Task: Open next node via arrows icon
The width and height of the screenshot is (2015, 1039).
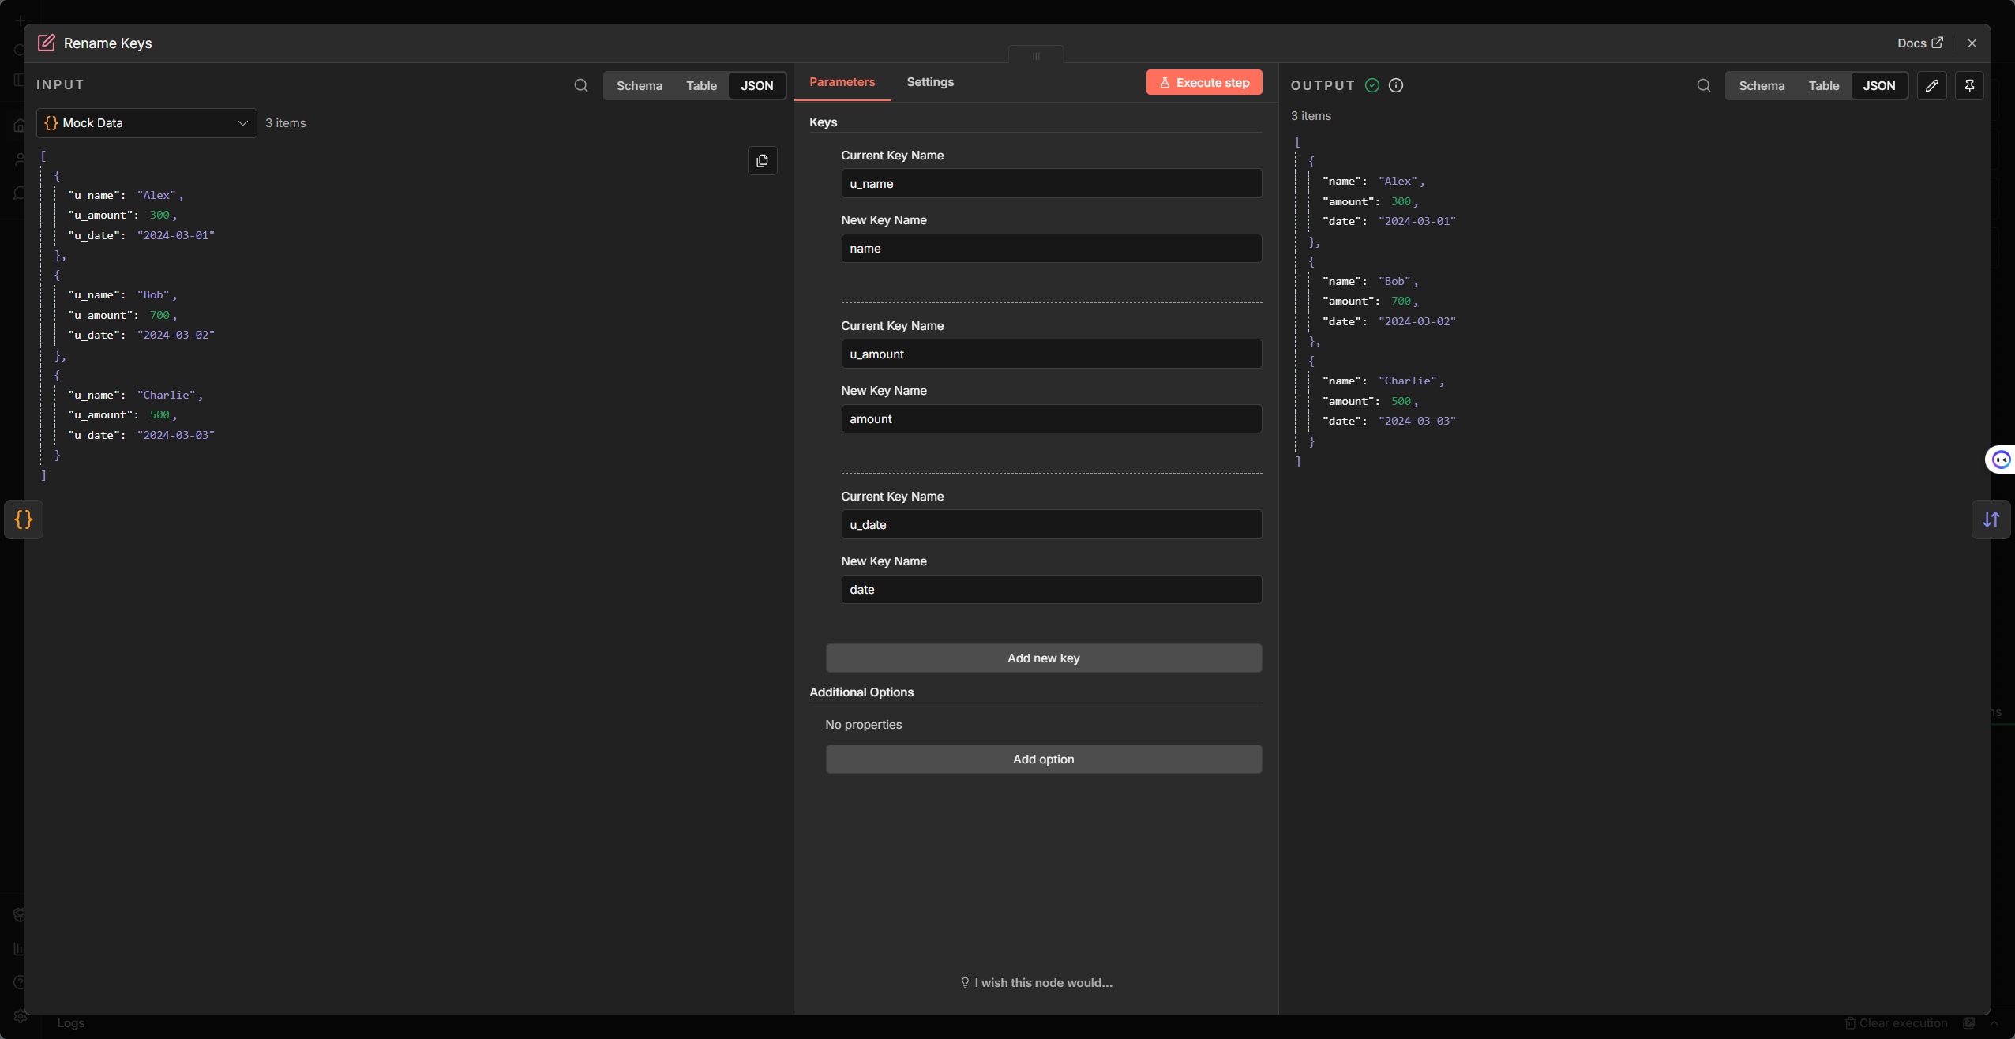Action: click(1991, 519)
